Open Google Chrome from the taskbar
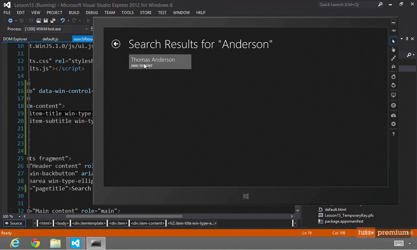Image resolution: width=417 pixels, height=250 pixels. [35, 243]
